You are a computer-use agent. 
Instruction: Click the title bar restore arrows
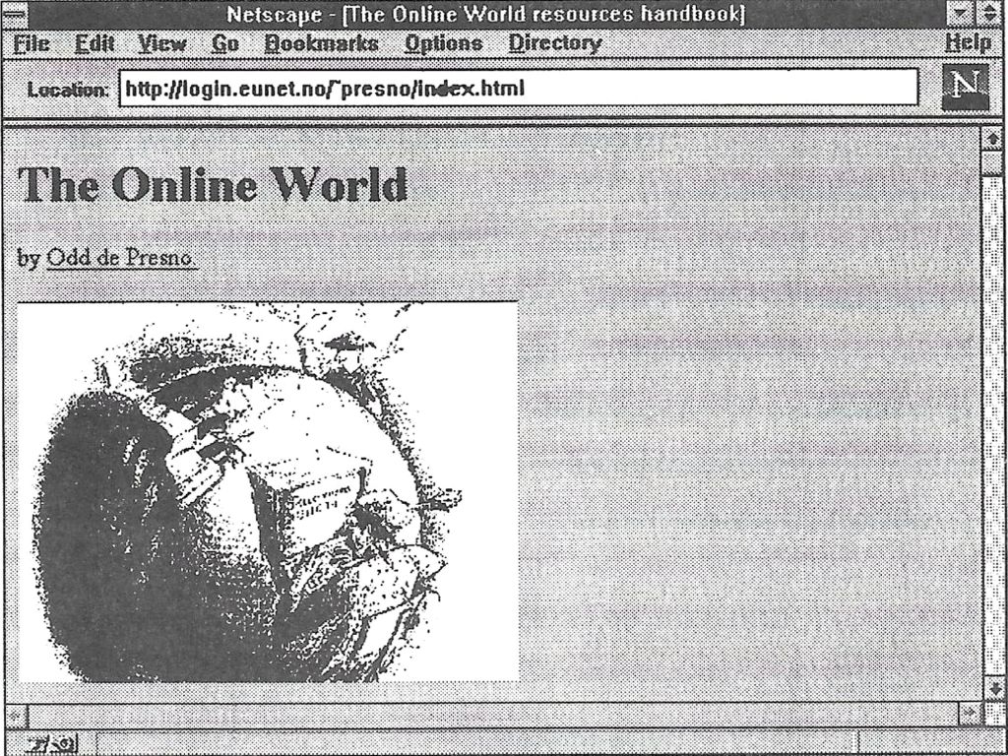click(988, 14)
